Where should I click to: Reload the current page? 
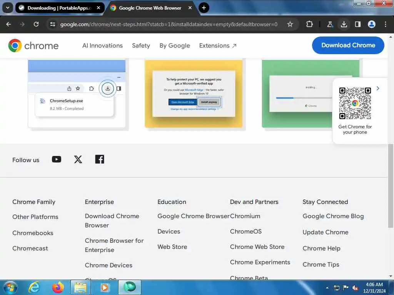point(36,24)
